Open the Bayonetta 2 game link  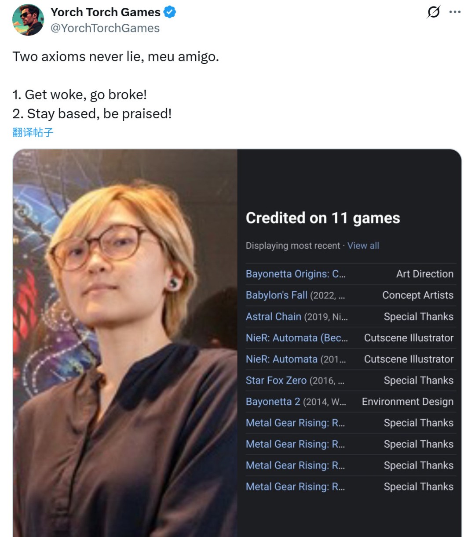point(273,402)
